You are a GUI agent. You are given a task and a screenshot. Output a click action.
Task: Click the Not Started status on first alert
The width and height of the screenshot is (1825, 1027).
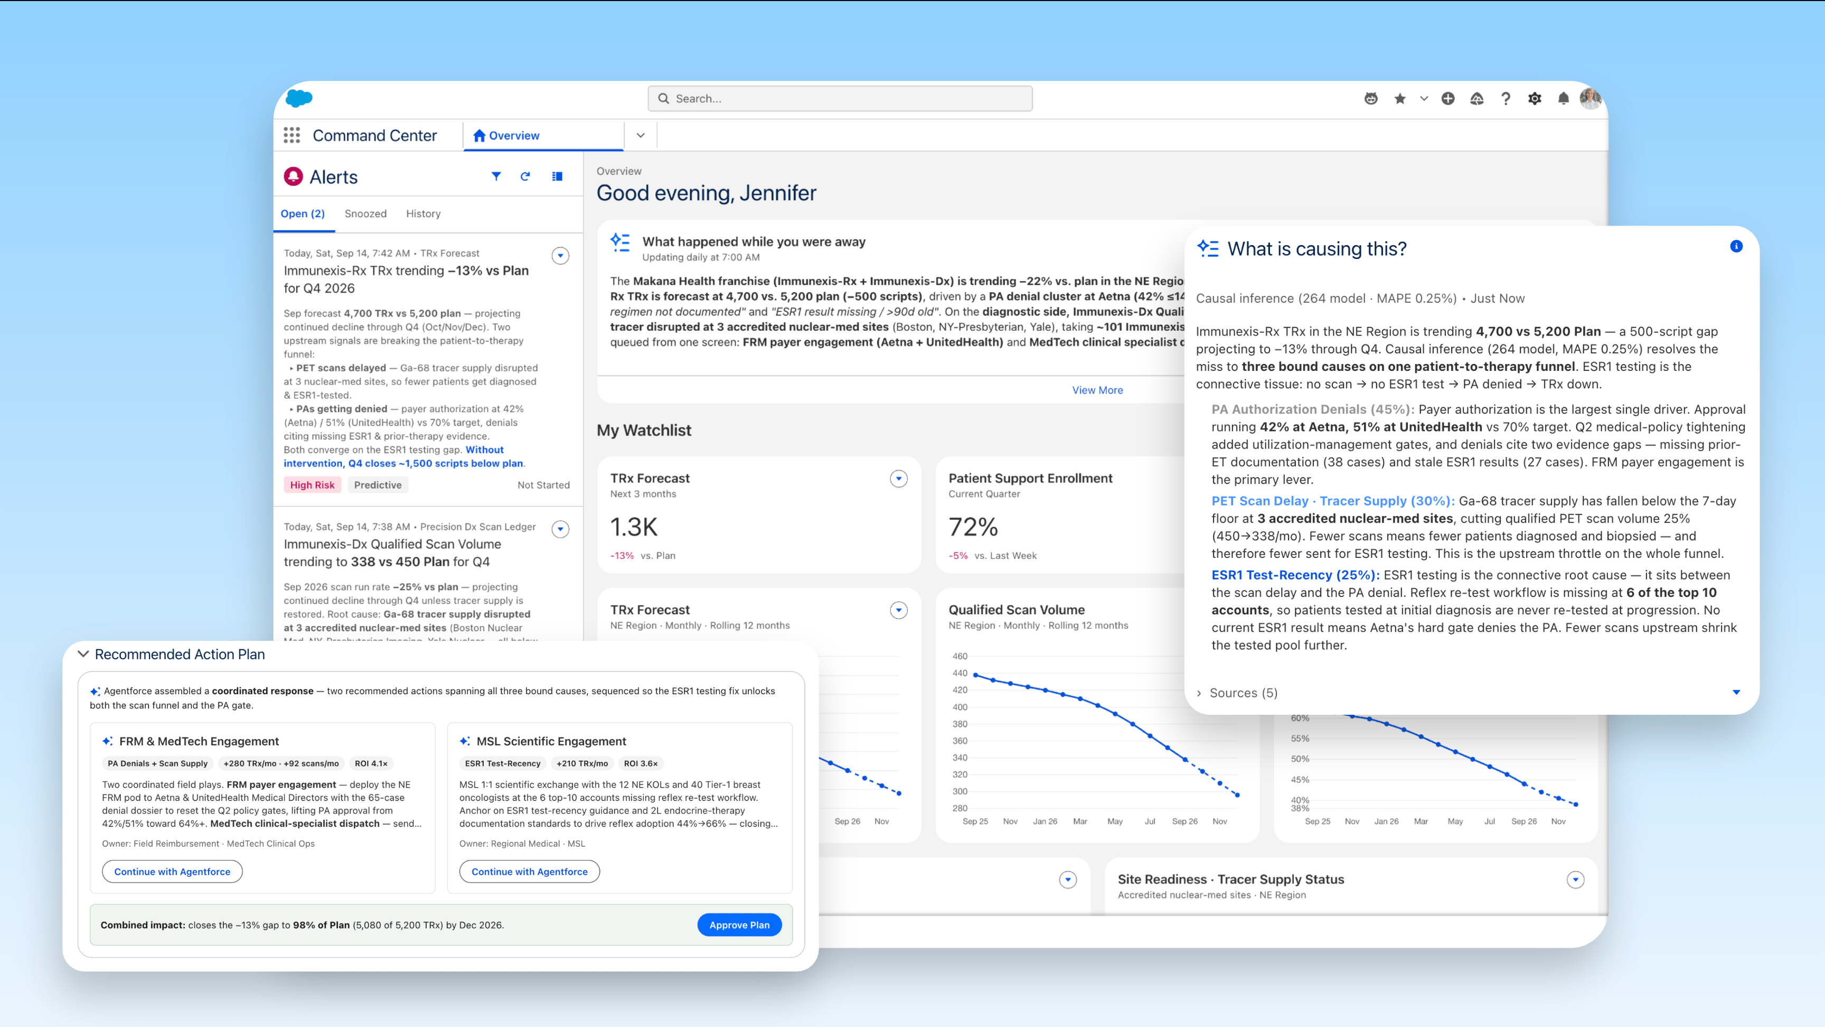pos(543,485)
